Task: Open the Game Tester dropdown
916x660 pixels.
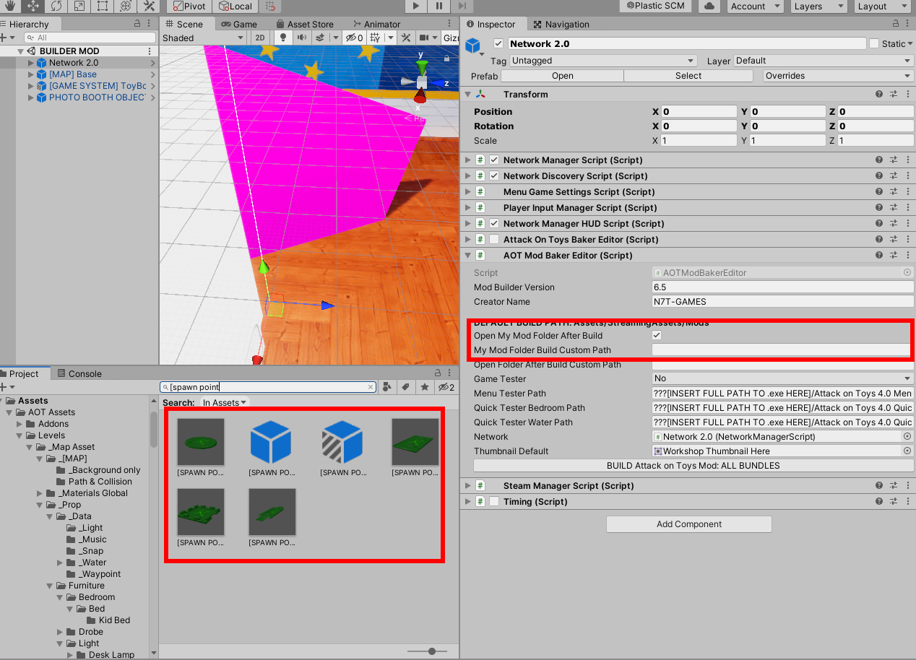Action: tap(782, 378)
